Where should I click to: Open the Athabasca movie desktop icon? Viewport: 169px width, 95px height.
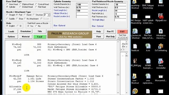click(161, 34)
